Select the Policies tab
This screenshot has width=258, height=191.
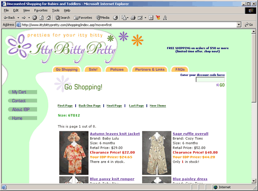point(117,69)
